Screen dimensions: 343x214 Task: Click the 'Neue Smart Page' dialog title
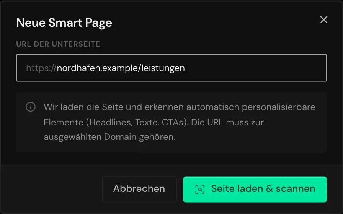point(64,23)
